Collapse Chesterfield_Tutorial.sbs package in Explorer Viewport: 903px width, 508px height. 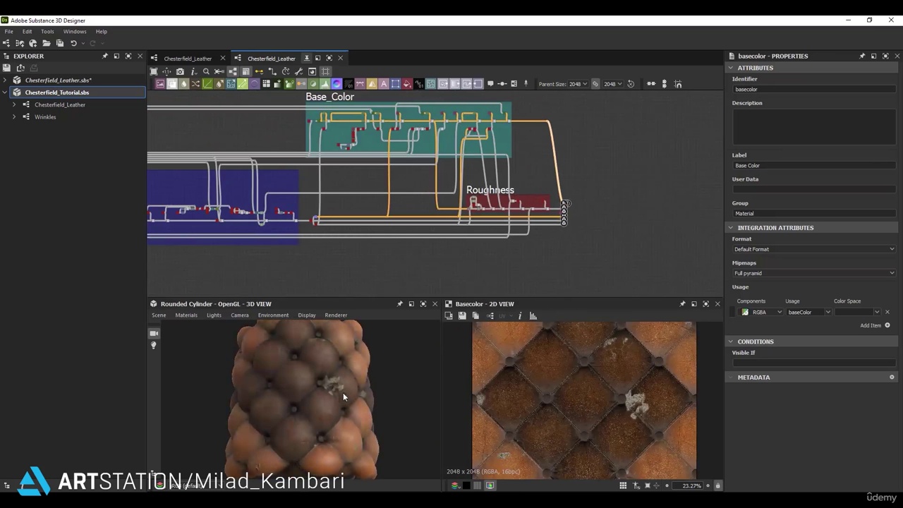(x=5, y=92)
